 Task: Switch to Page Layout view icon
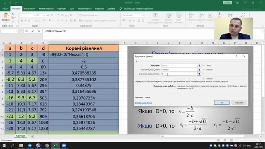225,140
